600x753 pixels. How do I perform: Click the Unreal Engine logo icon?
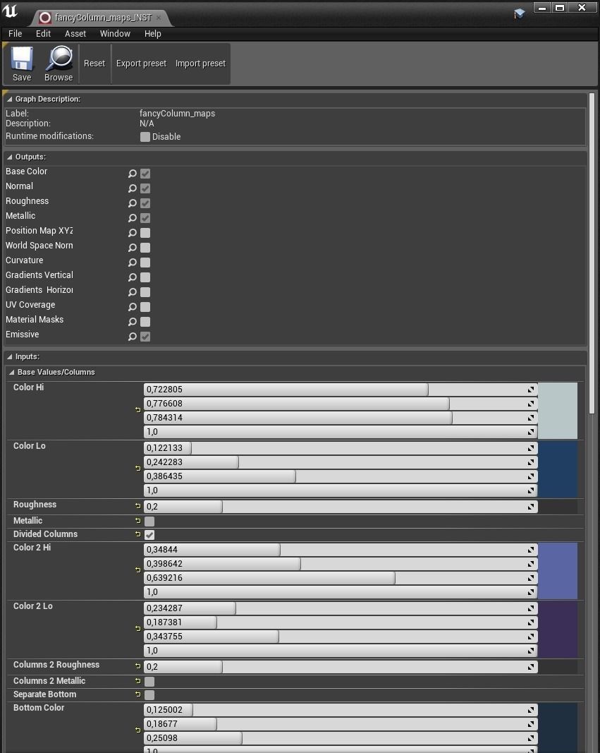[10, 11]
